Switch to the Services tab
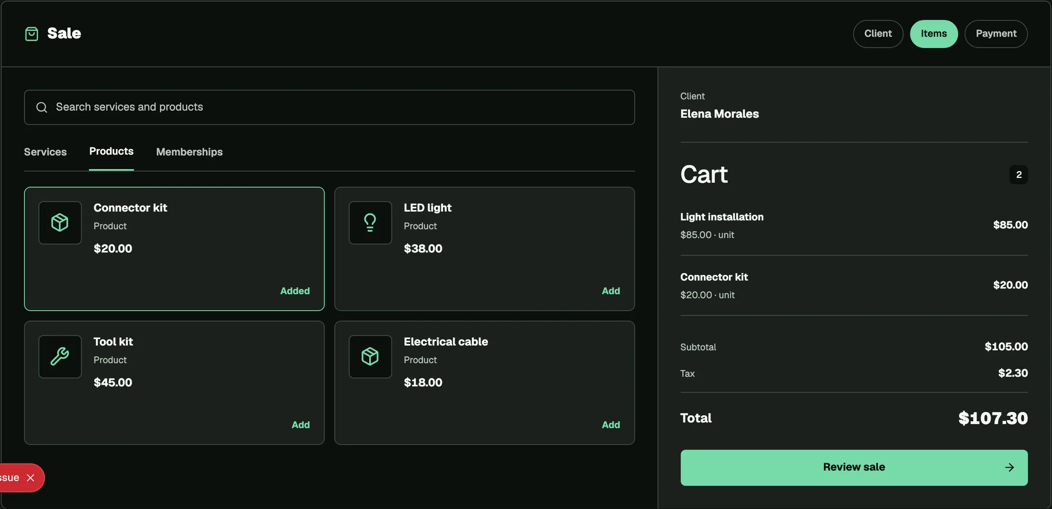Screen dimensions: 1052x509 tap(45, 152)
